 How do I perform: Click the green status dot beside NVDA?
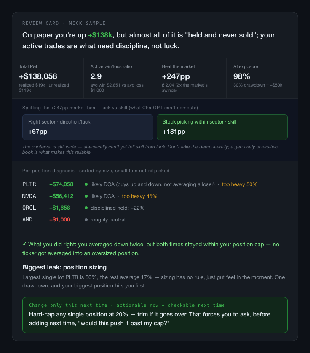[86, 196]
